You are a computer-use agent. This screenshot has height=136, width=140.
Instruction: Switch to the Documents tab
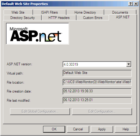(x=120, y=12)
